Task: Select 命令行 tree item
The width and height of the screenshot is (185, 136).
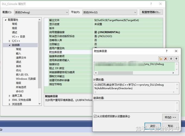Action: (20, 91)
